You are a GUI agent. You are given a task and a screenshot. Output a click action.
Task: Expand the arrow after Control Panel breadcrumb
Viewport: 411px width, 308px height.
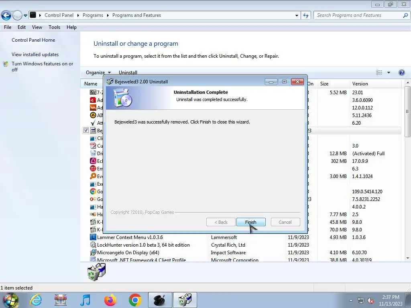[x=78, y=16]
